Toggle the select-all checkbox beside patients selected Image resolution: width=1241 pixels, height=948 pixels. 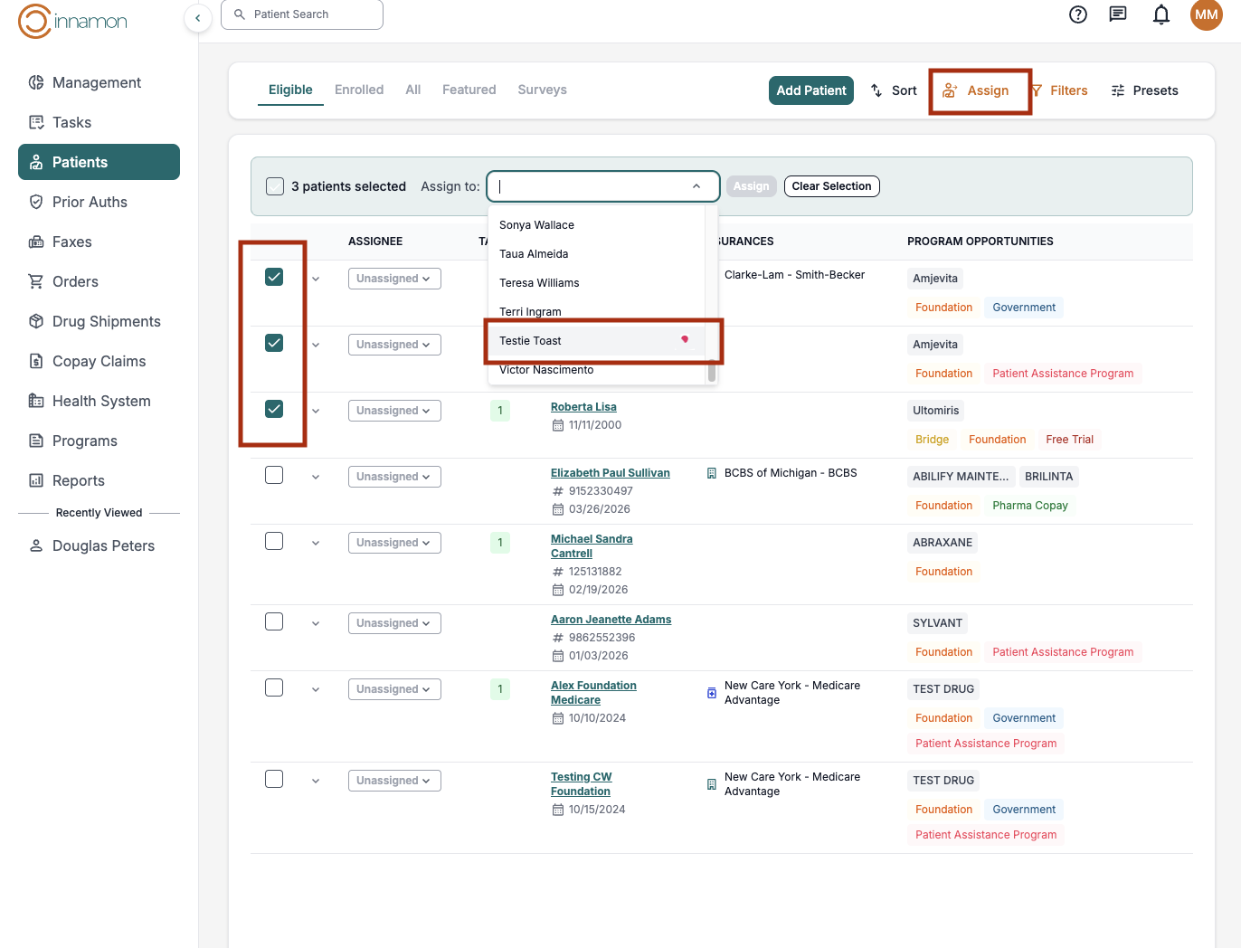[x=275, y=186]
